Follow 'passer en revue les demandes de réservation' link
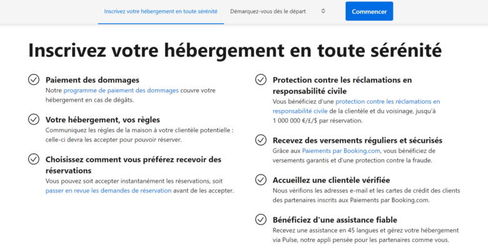Viewport: 488px width, 247px height. click(108, 190)
